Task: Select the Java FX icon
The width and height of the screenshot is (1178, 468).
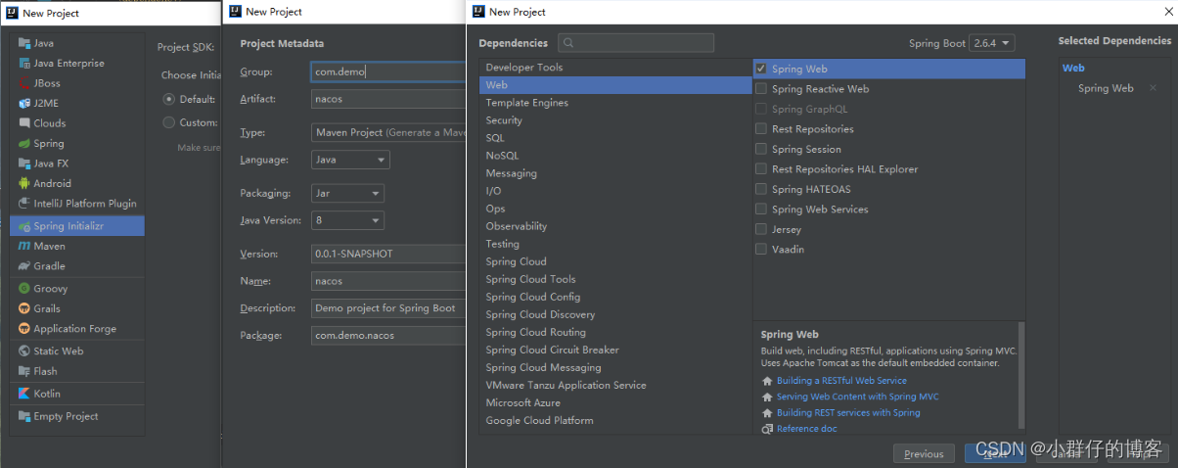Action: click(24, 164)
